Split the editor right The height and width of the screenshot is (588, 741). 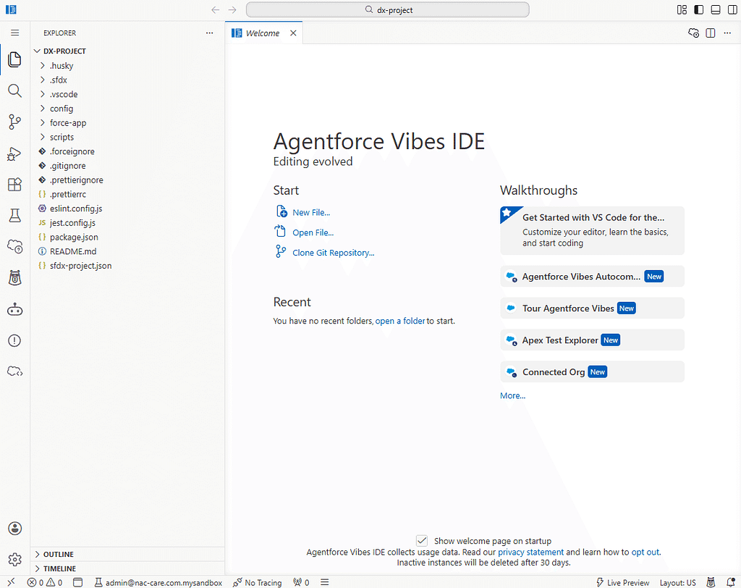pos(711,33)
